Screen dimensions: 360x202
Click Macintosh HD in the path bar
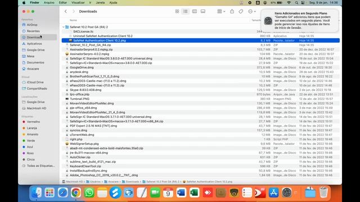pyautogui.click(x=73, y=182)
